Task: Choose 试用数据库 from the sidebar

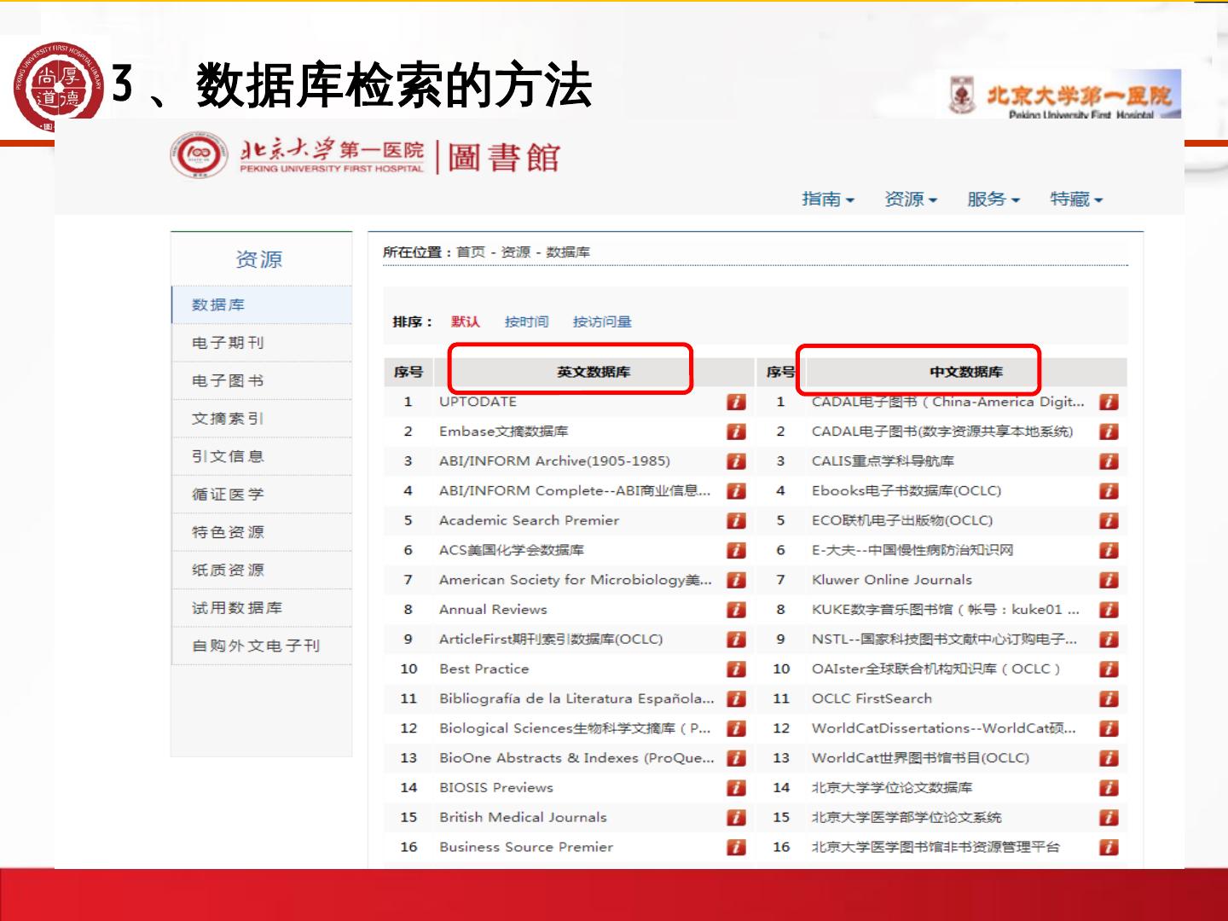Action: click(236, 608)
